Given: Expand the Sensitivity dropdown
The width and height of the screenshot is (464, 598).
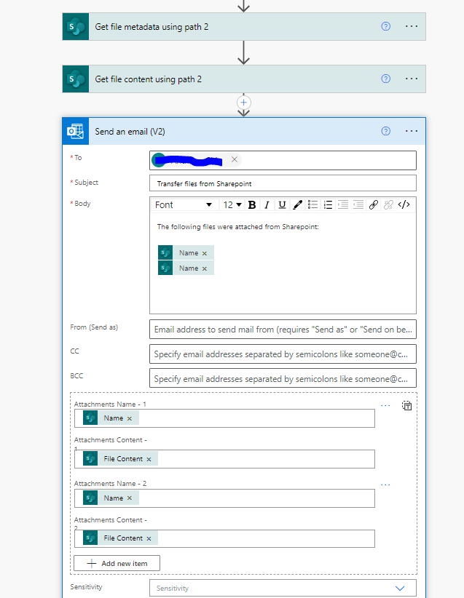Looking at the screenshot, I should click(x=399, y=588).
